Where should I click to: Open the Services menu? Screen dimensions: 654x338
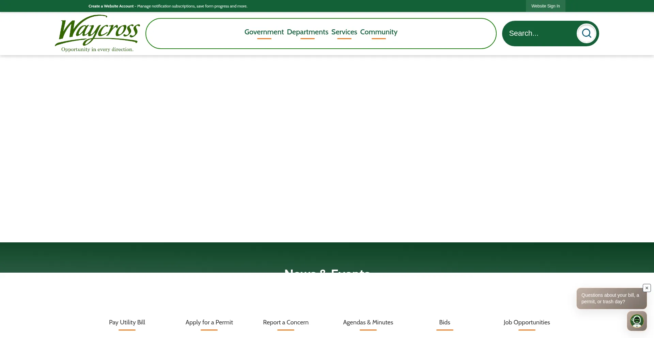(344, 32)
